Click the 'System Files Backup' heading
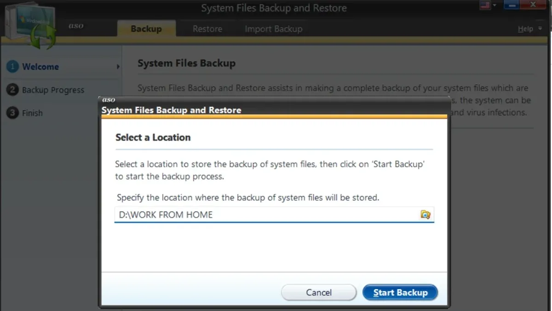Viewport: 552px width, 311px height. pos(186,64)
